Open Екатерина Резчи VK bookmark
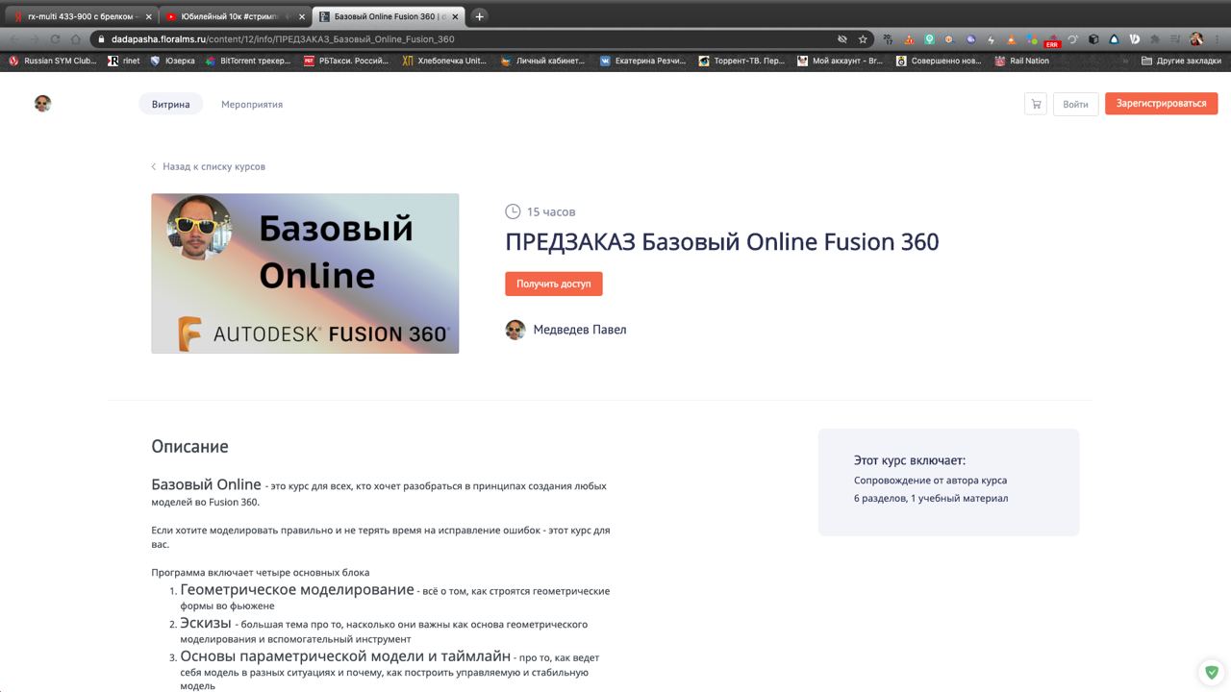Image resolution: width=1231 pixels, height=692 pixels. tap(642, 61)
